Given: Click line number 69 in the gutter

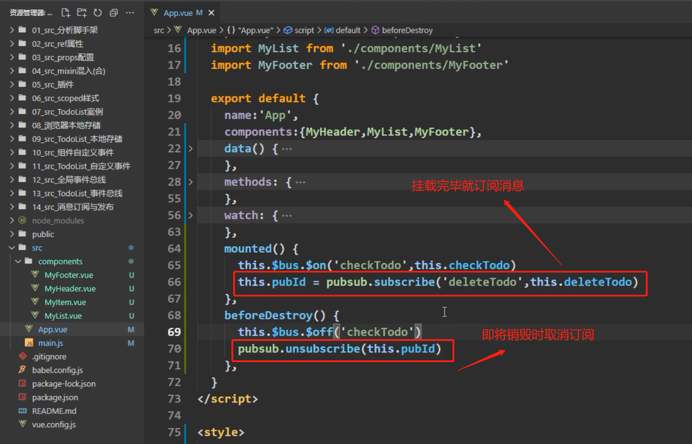Looking at the screenshot, I should coord(174,332).
